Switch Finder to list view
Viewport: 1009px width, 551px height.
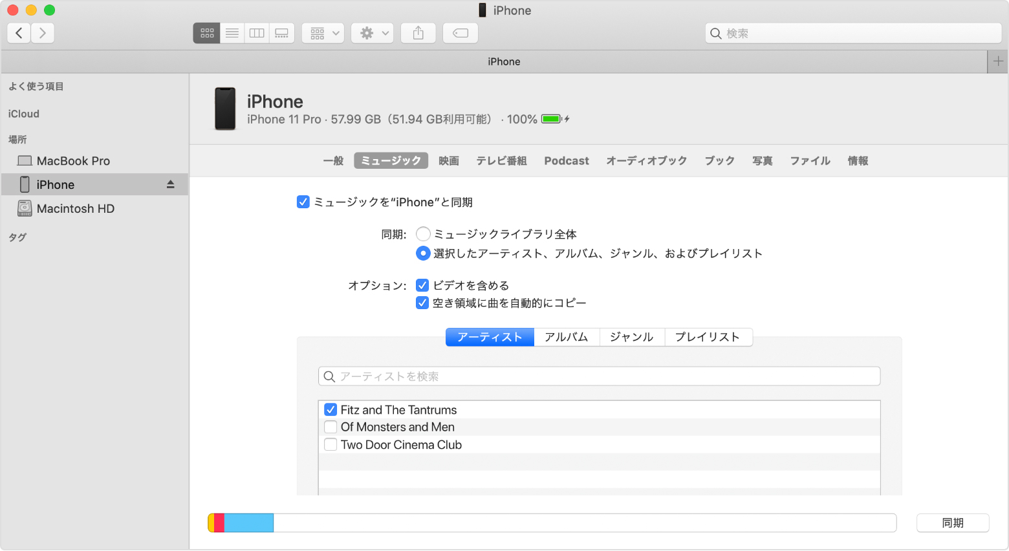click(x=232, y=33)
